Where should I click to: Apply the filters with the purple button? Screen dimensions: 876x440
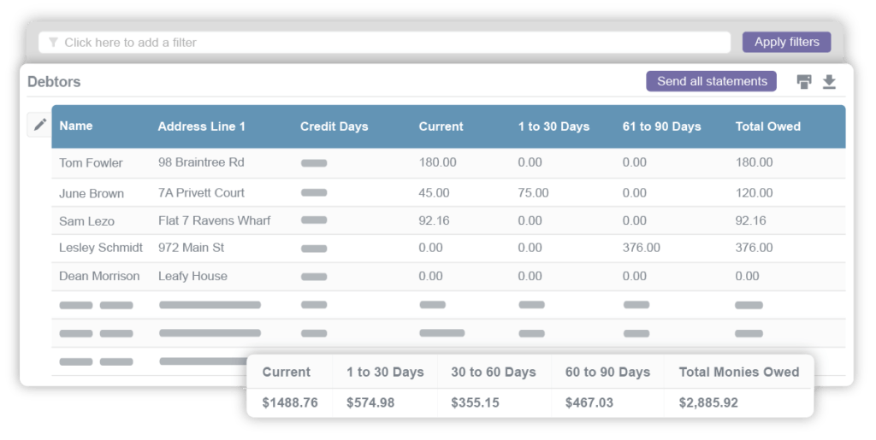pyautogui.click(x=787, y=43)
